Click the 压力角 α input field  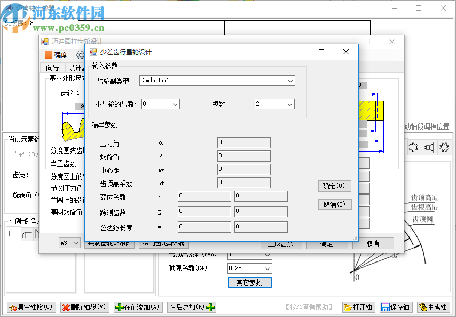click(x=243, y=142)
